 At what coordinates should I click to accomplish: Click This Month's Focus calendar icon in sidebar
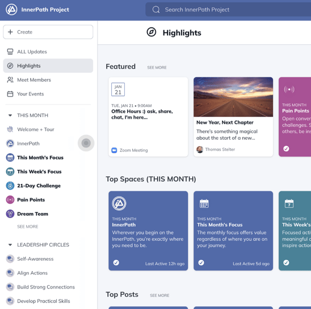(x=10, y=157)
